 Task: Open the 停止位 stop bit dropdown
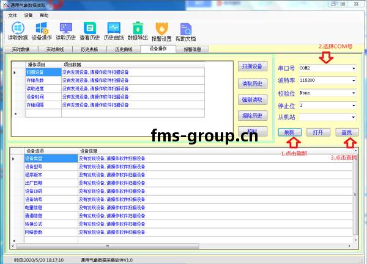coord(354,105)
